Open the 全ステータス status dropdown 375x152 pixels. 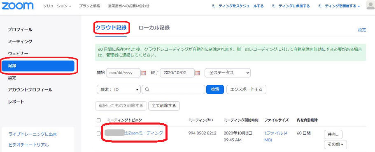coord(228,73)
